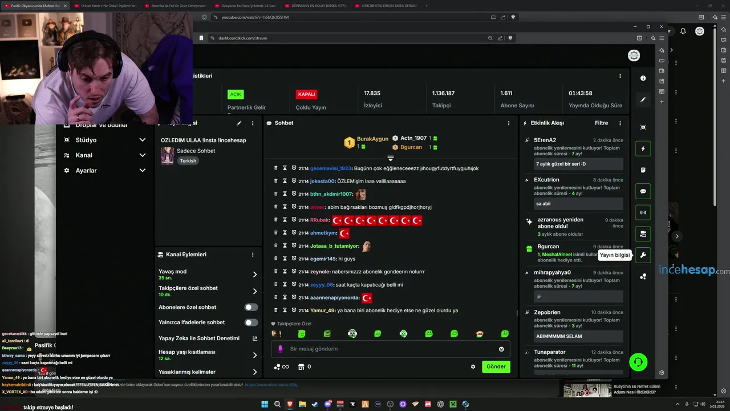Open Etkinlik Akışı three-dot menu
This screenshot has height=411, width=730.
click(x=620, y=123)
